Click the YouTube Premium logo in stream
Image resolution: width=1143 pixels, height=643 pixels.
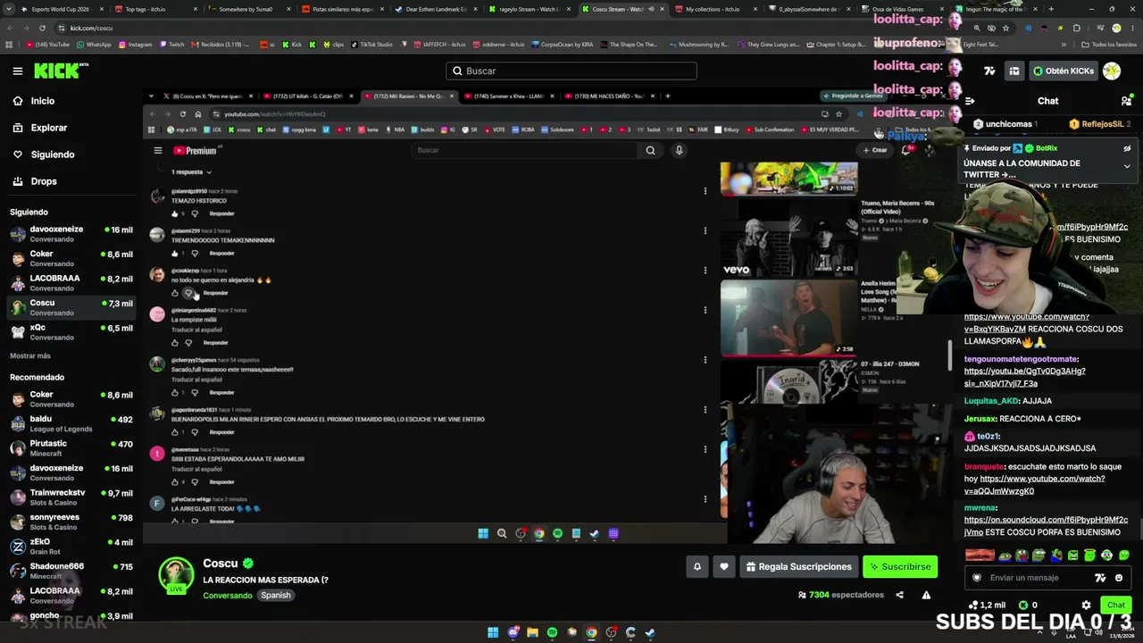(x=195, y=151)
